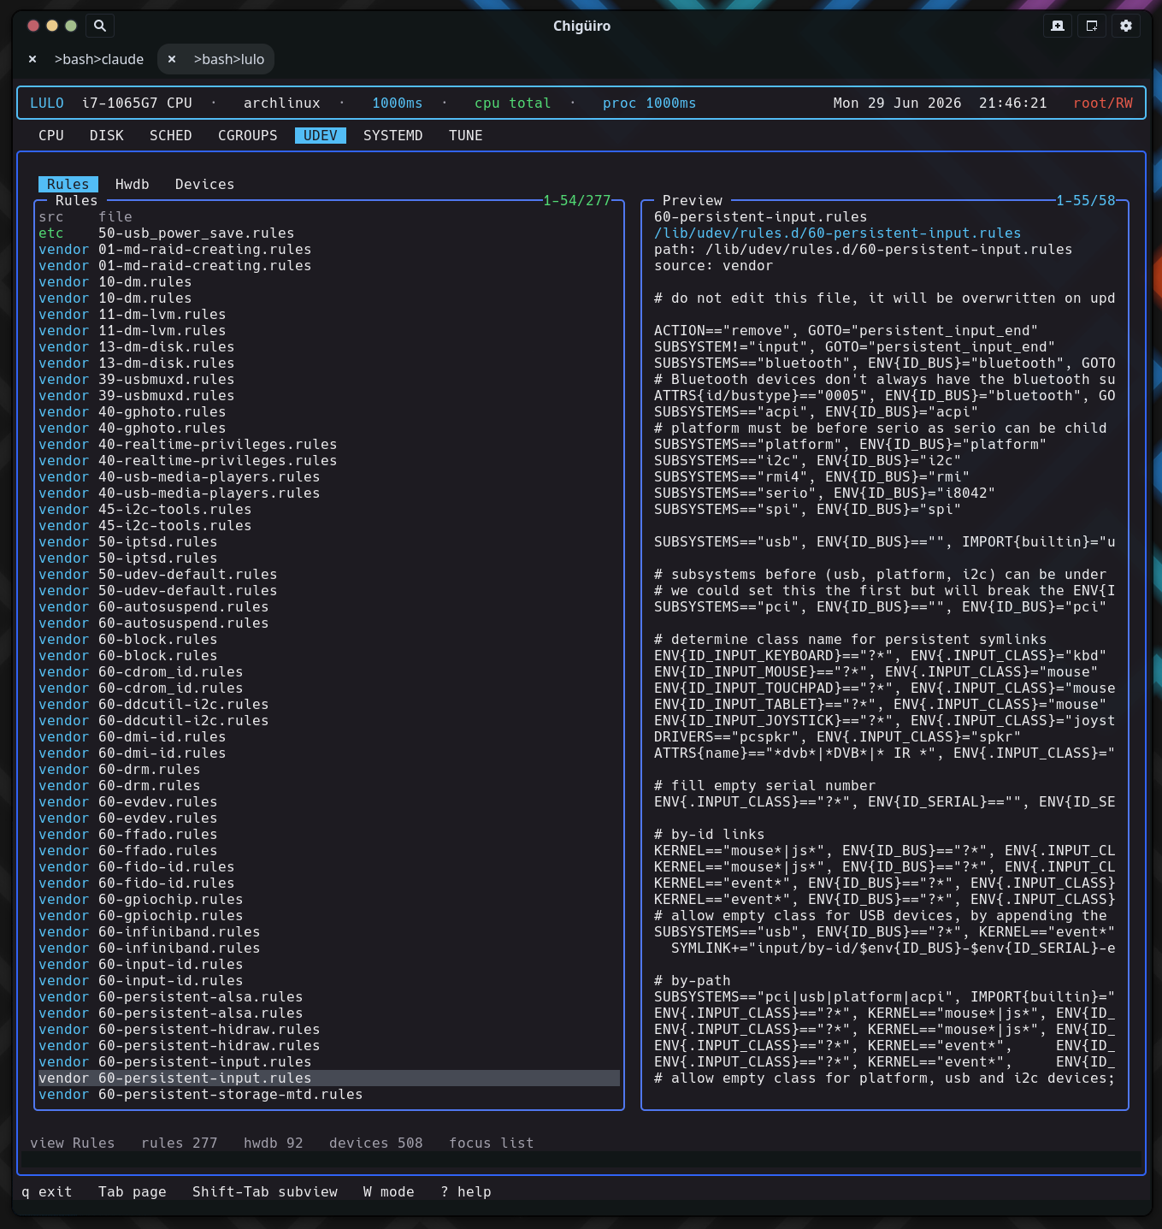Click the Preview counter '1-55/58'

pyautogui.click(x=1086, y=200)
